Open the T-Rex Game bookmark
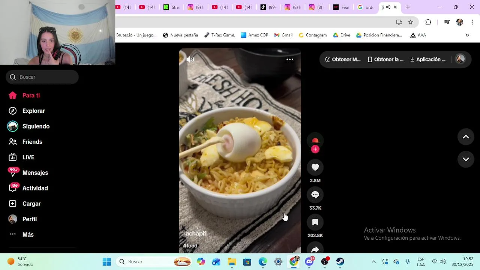Image resolution: width=480 pixels, height=270 pixels. [x=219, y=35]
